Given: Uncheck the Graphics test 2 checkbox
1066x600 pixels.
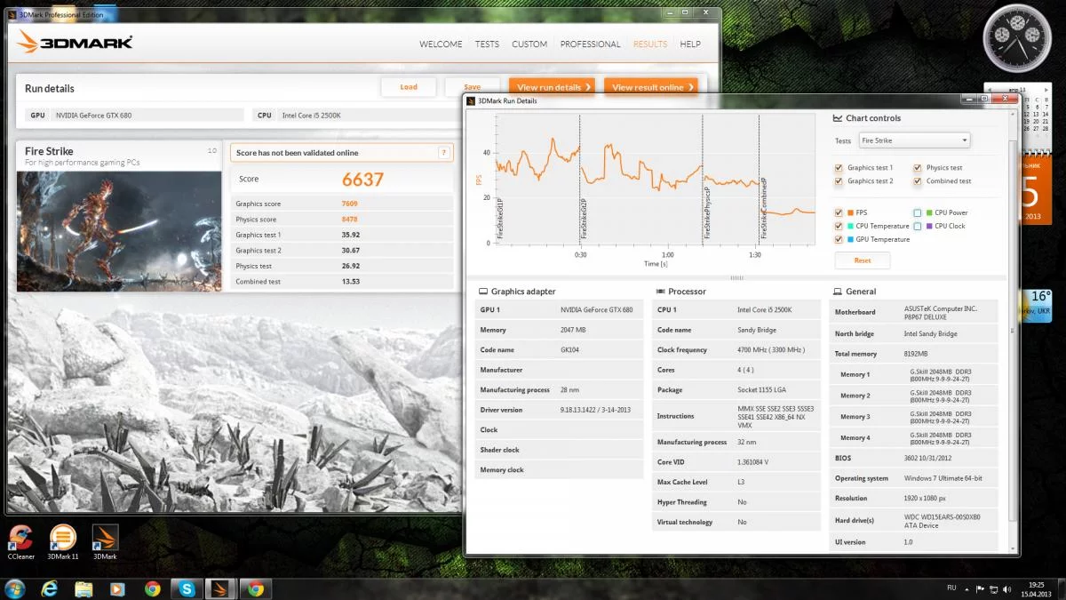Looking at the screenshot, I should [839, 181].
